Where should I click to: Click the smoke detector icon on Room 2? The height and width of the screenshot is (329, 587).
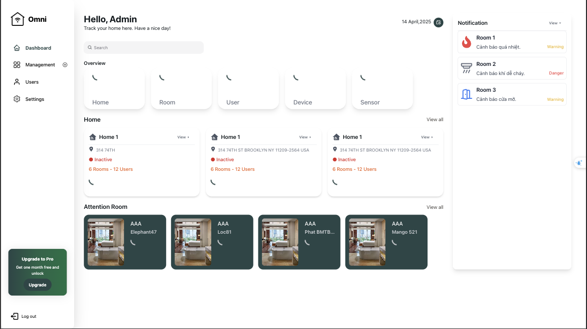(467, 68)
